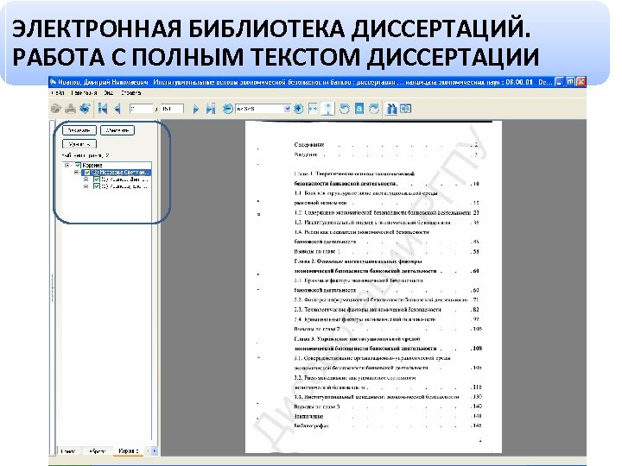This screenshot has width=622, height=466.
Task: Switch to the Корзина bottom tab
Action: (129, 451)
